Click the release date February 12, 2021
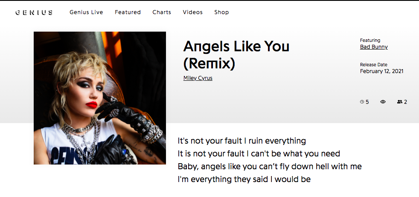This screenshot has width=419, height=197. pyautogui.click(x=381, y=71)
